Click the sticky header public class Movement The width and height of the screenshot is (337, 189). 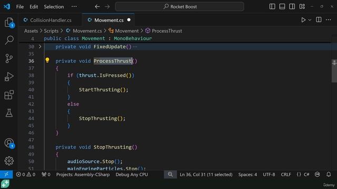pyautogui.click(x=98, y=38)
